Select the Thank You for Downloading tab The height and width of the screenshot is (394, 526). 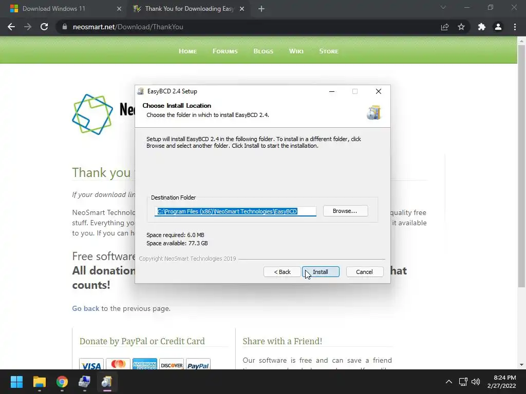(x=190, y=9)
